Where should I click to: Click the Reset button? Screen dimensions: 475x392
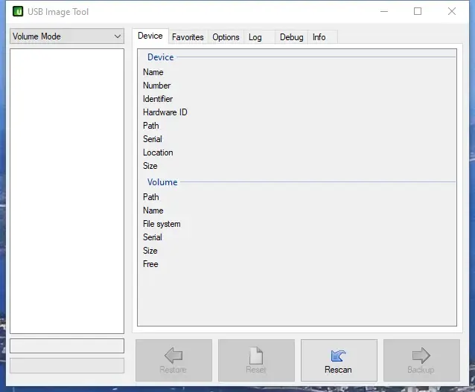256,360
